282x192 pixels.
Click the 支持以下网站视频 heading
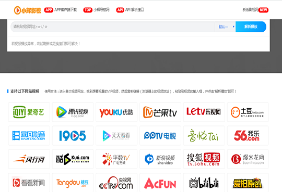click(x=25, y=92)
